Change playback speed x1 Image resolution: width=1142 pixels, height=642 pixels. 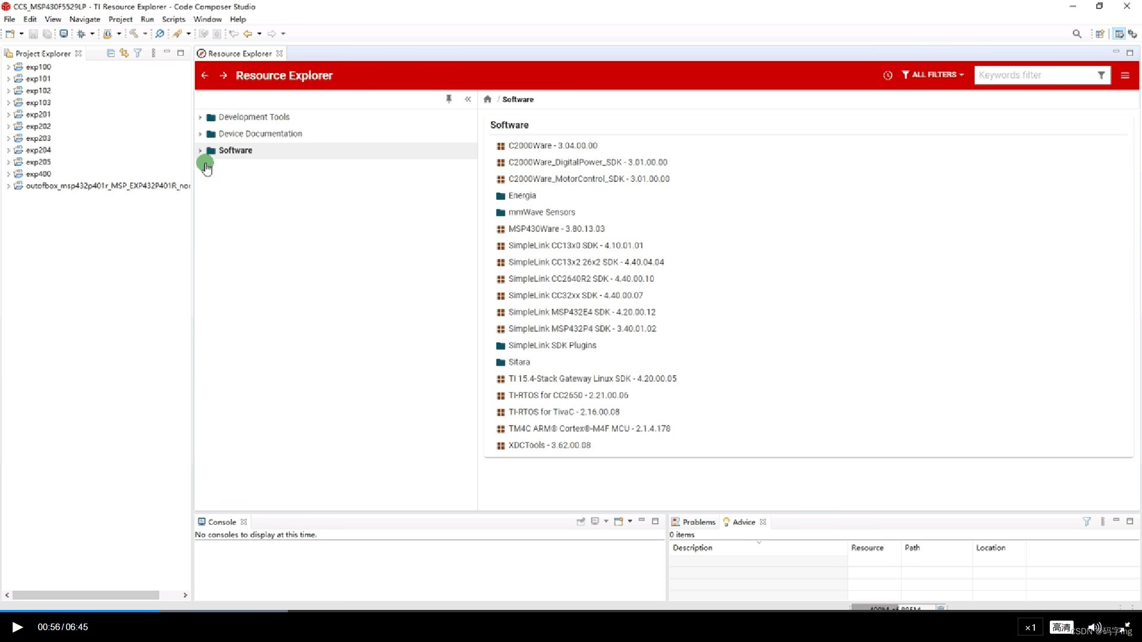[1030, 627]
